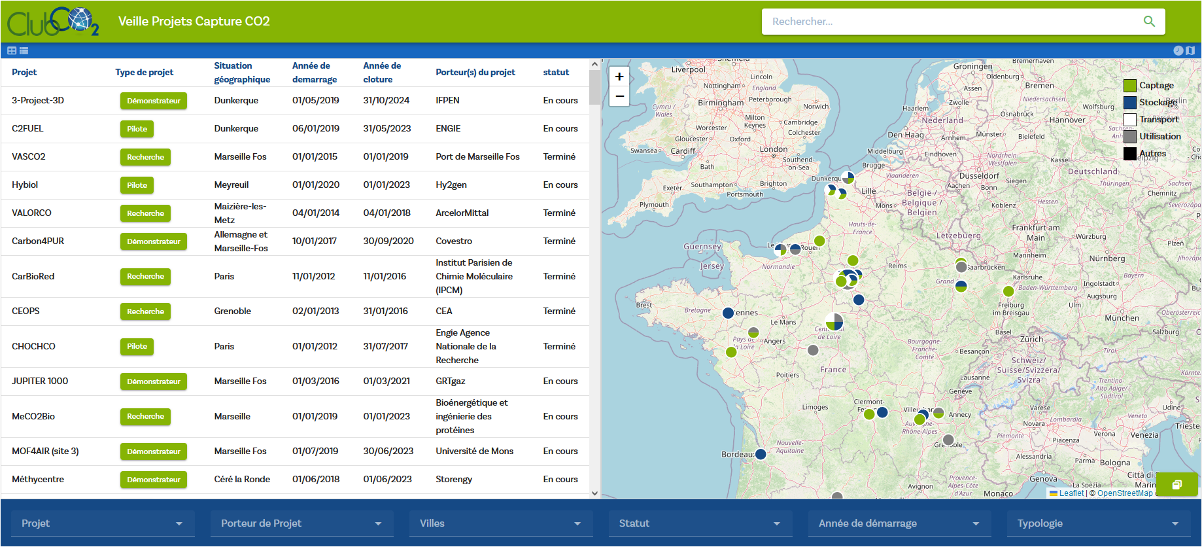Sort by the Type de projet header
The image size is (1202, 547).
(145, 72)
